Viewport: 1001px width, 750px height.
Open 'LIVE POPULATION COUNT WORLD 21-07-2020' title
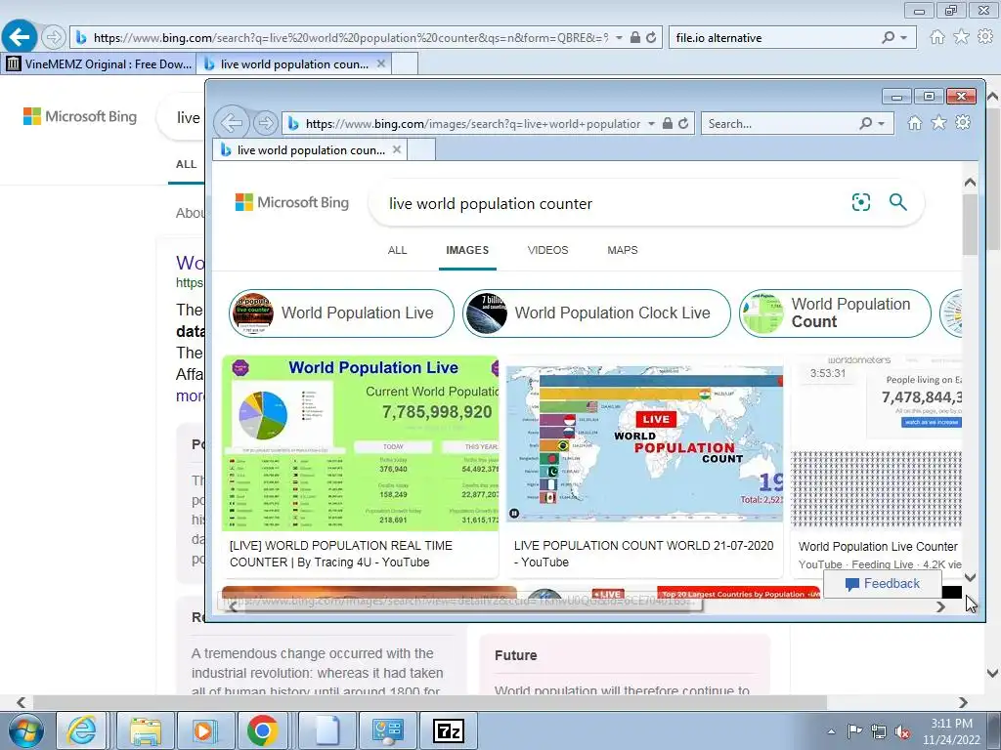643,554
